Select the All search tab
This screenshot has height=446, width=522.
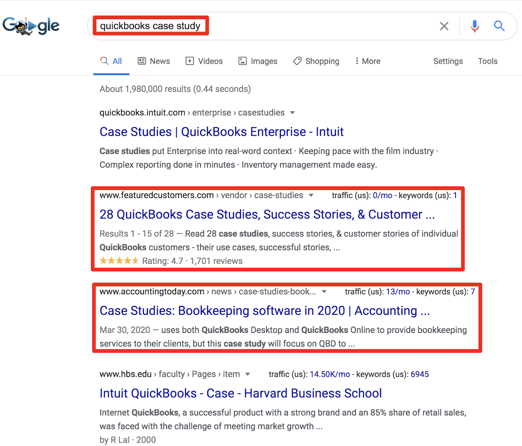coord(111,61)
